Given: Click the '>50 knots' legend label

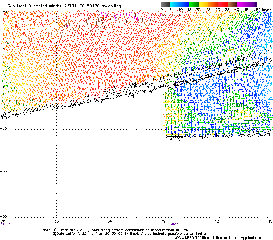Looking at the screenshot, I should point(262,10).
